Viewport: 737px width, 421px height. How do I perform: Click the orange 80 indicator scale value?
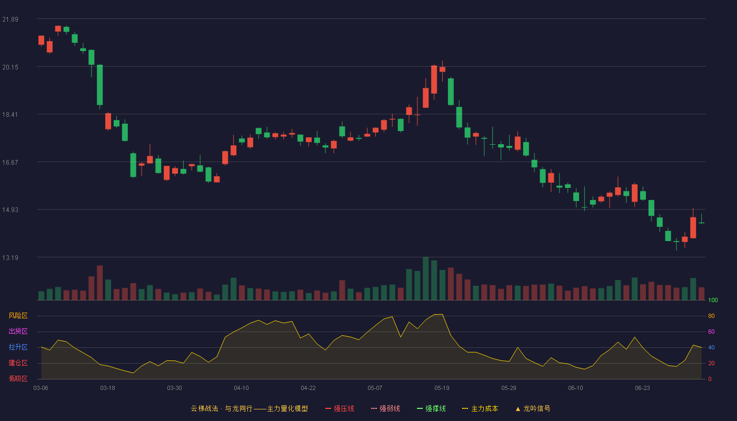coord(711,316)
